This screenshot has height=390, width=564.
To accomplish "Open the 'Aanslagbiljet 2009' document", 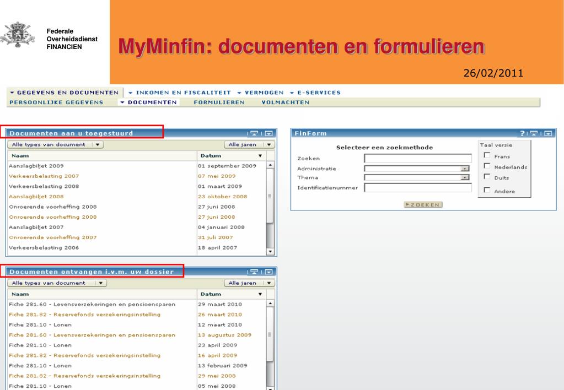I will pyautogui.click(x=36, y=166).
